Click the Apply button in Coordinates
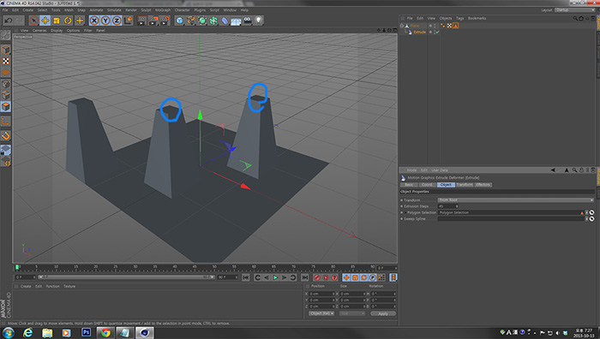600x339 pixels. pos(383,313)
